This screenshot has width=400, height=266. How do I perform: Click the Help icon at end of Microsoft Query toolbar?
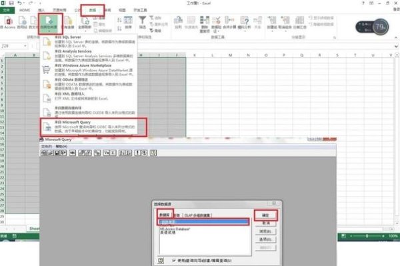(153, 153)
